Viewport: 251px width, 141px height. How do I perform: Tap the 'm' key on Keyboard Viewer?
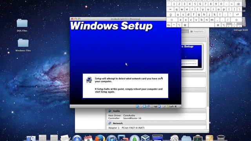pyautogui.click(x=212, y=20)
